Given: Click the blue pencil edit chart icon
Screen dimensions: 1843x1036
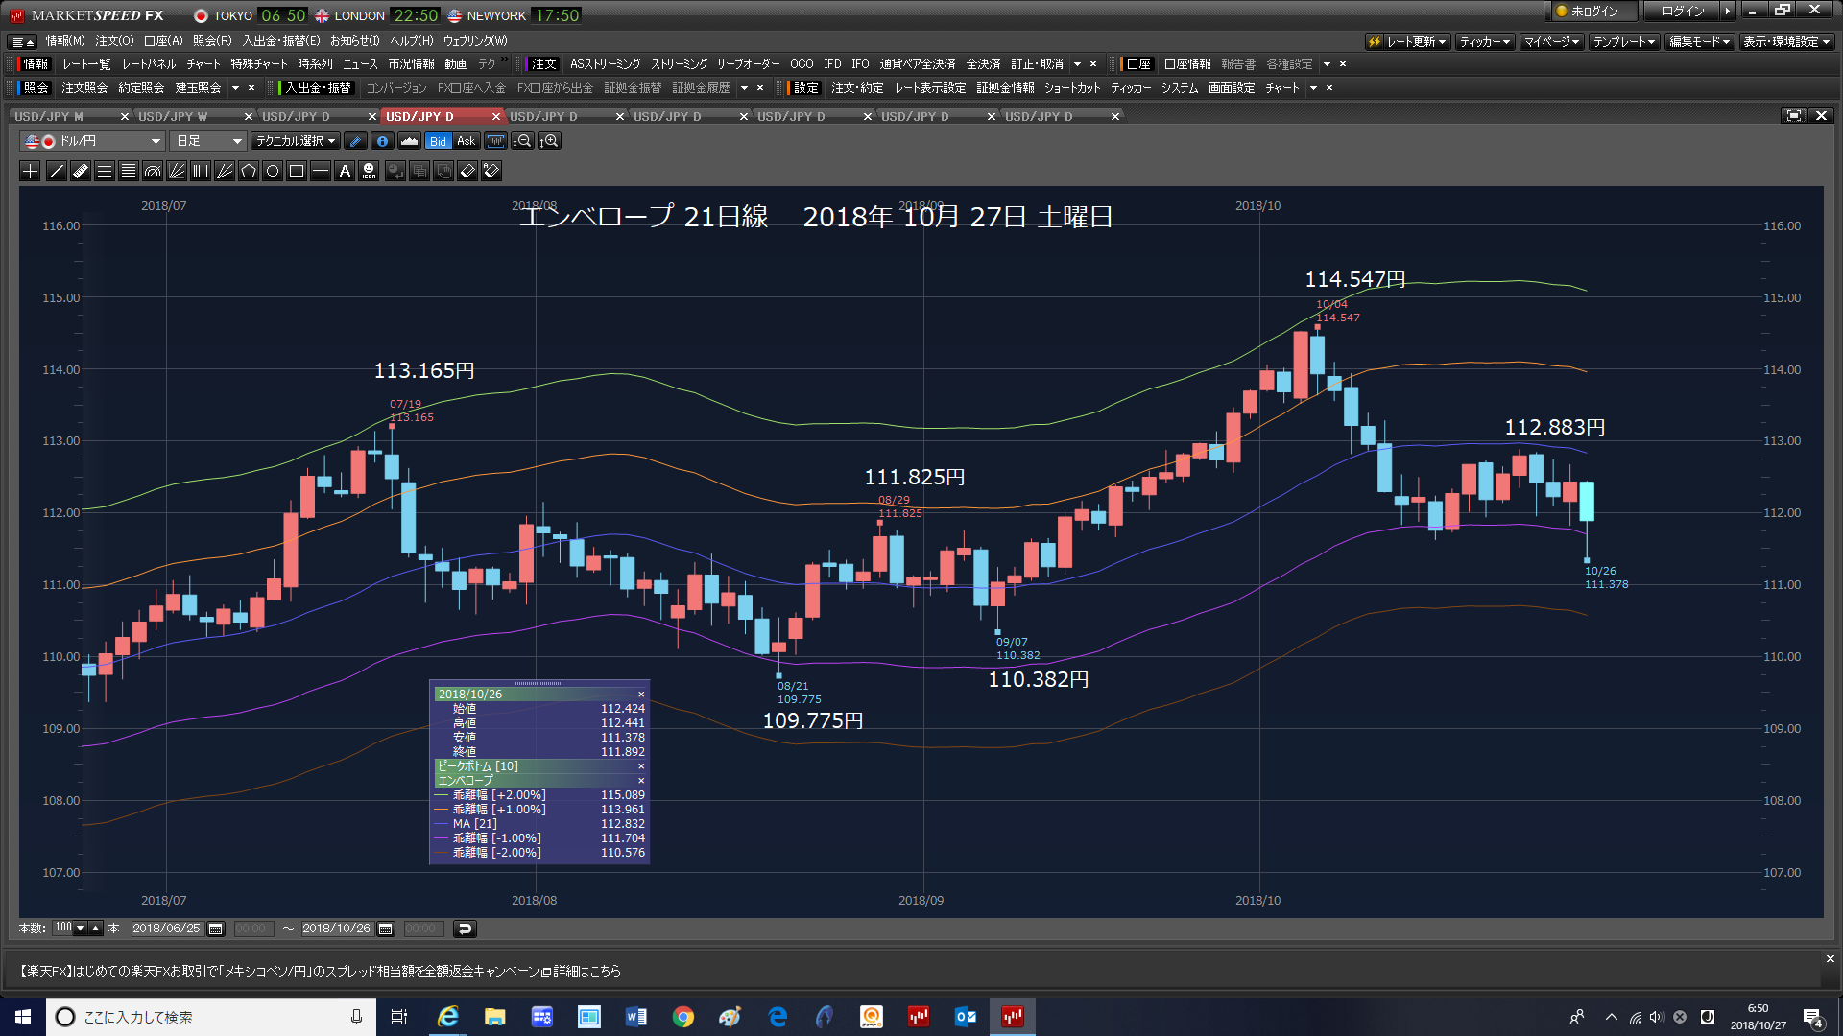Looking at the screenshot, I should click(355, 141).
